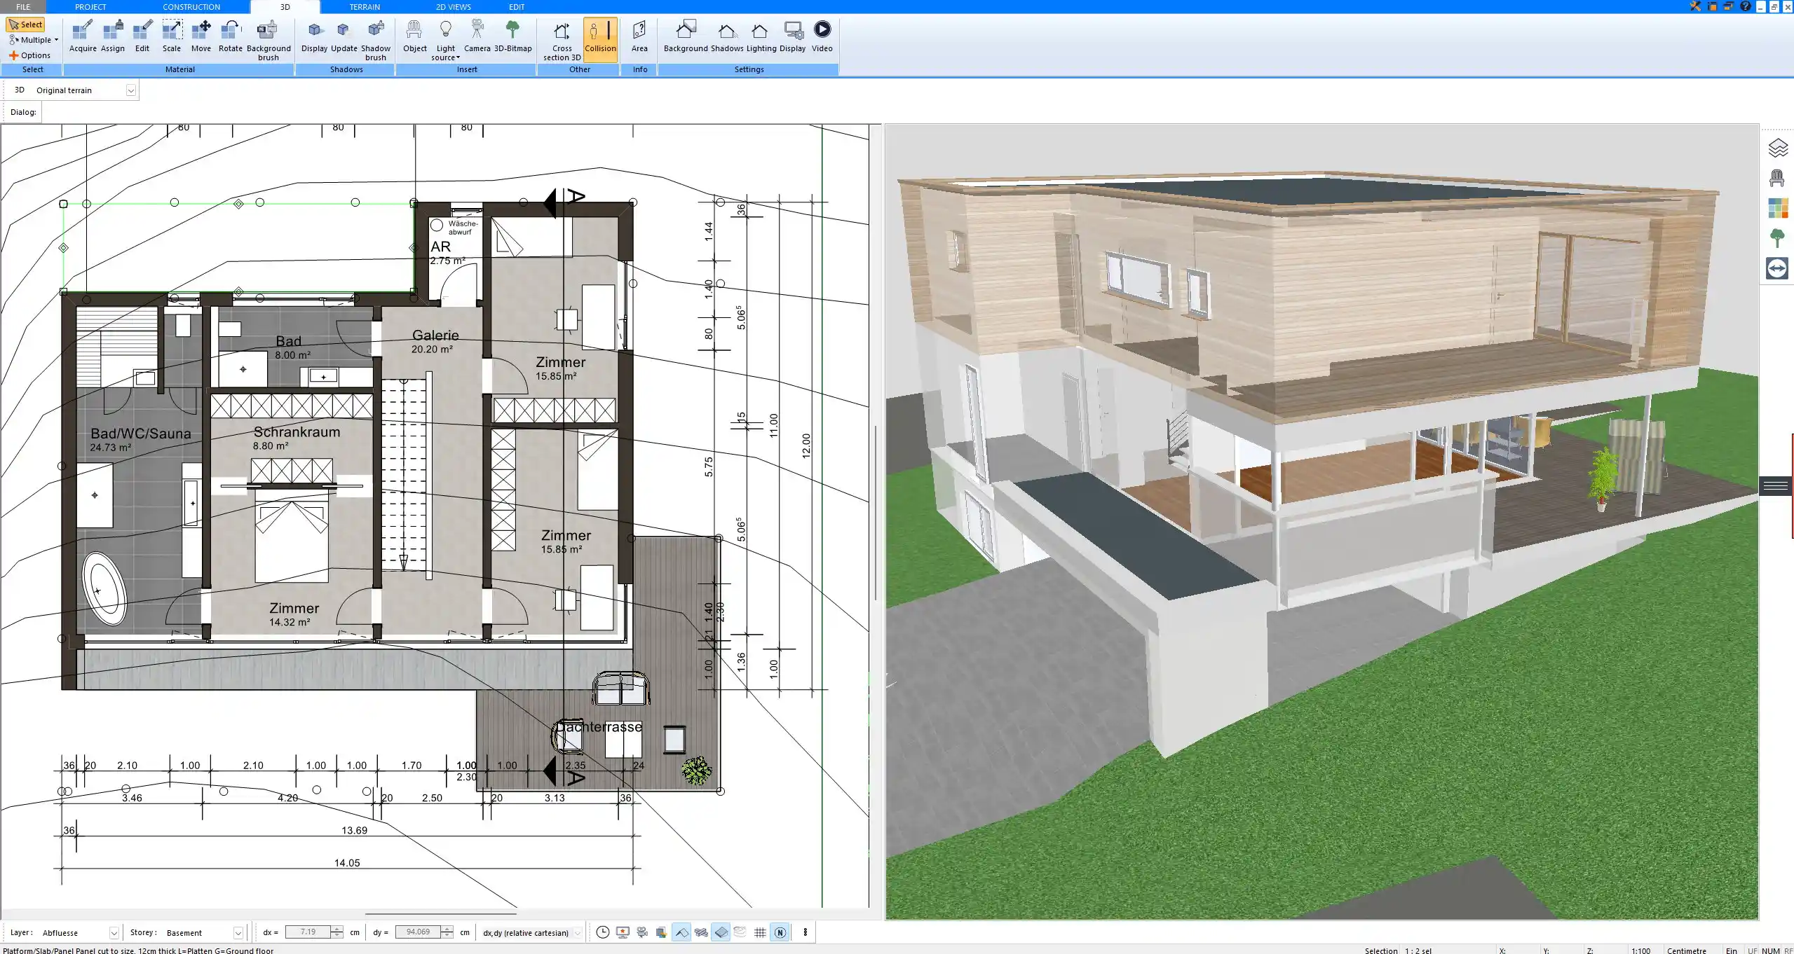Select the Acquire material tool

[x=83, y=36]
